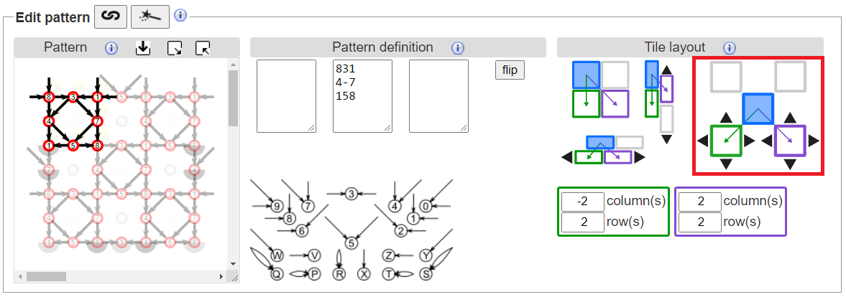The image size is (846, 297).
Task: Click left arrow of the horizontal brick layout
Action: pos(567,157)
